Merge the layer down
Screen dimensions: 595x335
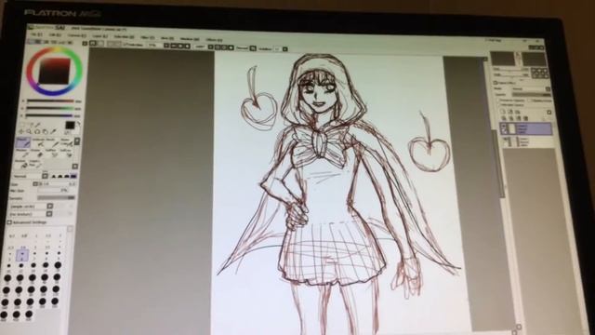(511, 118)
